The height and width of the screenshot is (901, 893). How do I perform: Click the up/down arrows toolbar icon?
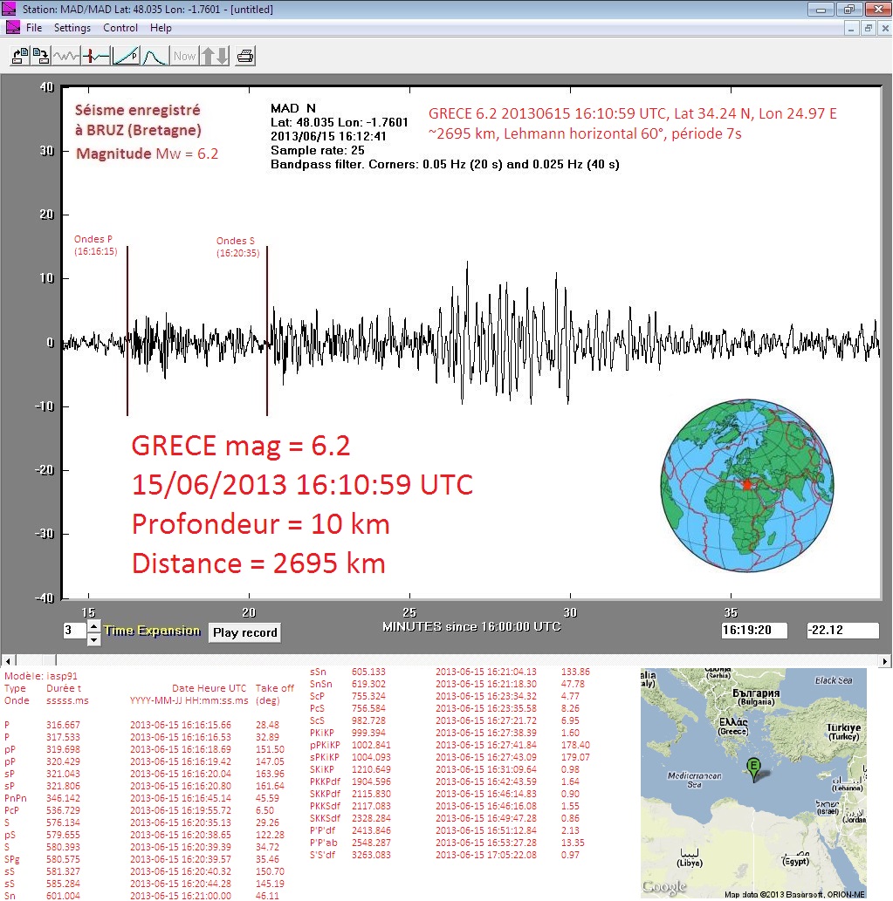tap(215, 57)
